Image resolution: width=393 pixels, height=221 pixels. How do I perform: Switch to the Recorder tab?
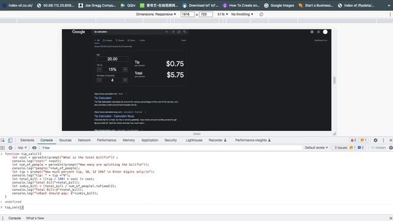[x=217, y=141]
